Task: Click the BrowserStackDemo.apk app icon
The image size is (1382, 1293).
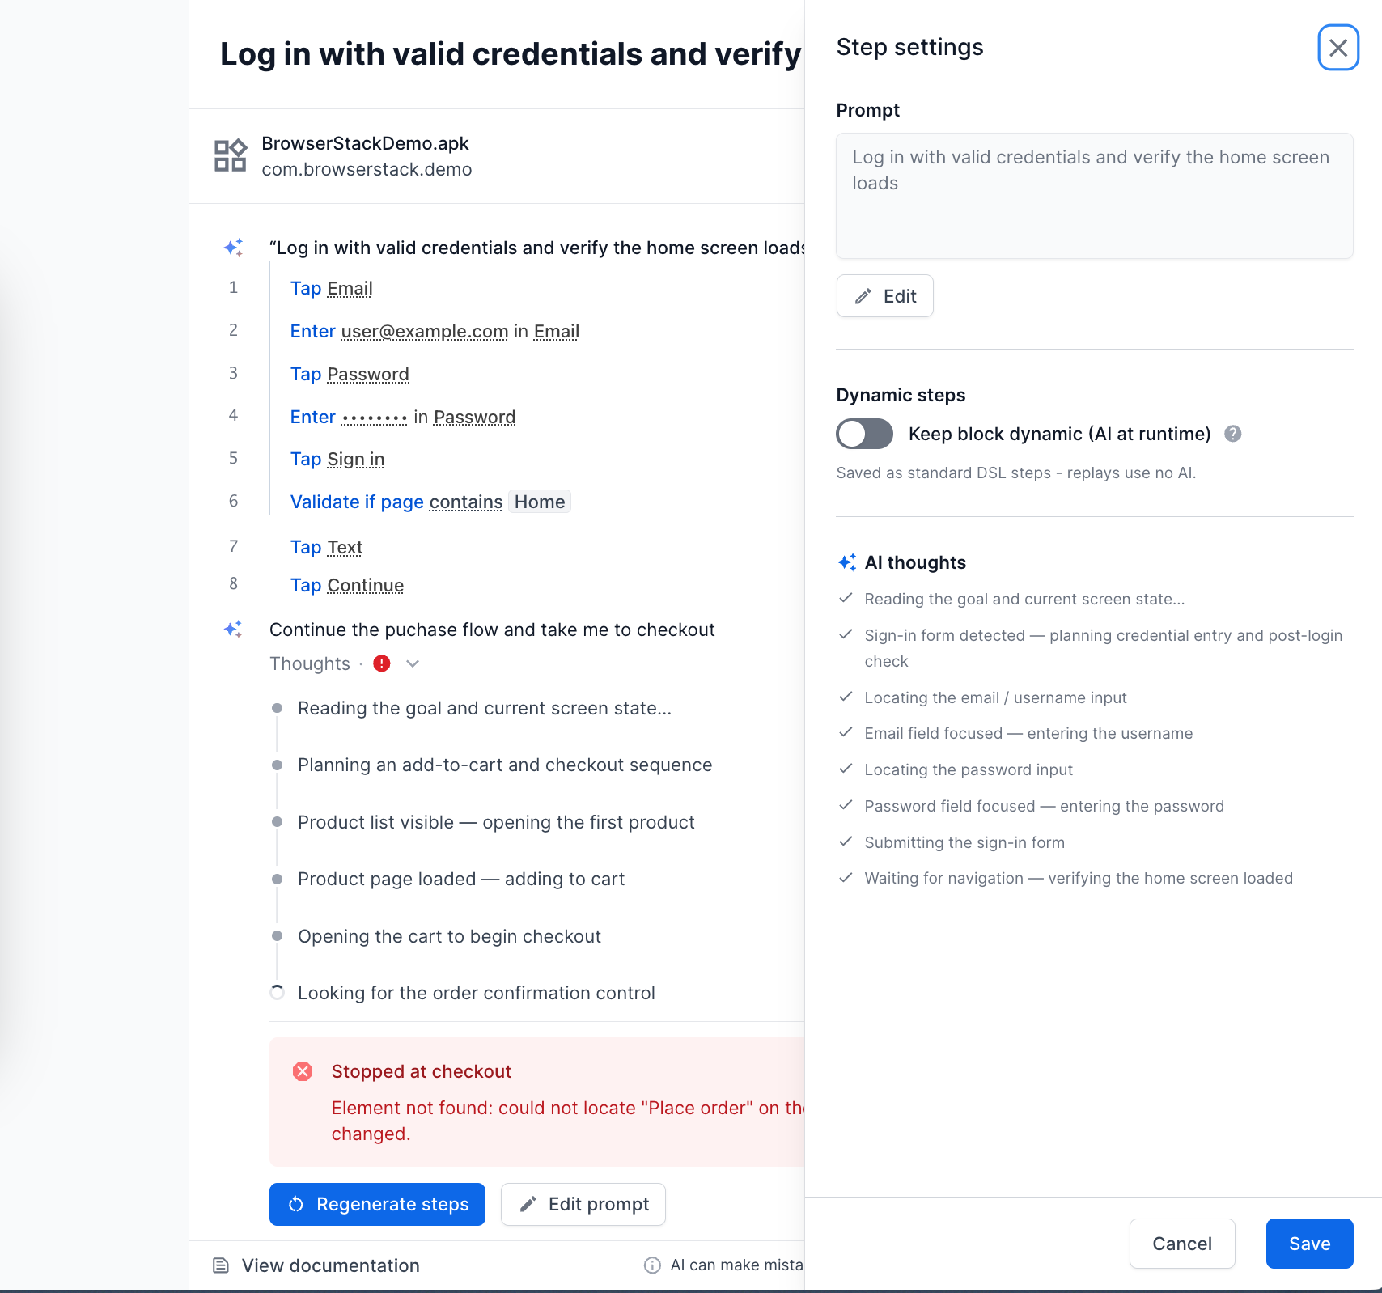Action: (230, 155)
